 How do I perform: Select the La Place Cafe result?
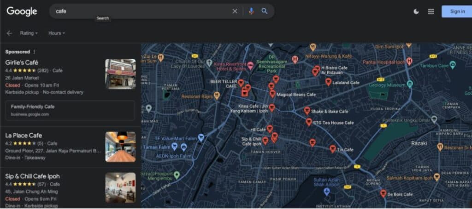pyautogui.click(x=24, y=136)
